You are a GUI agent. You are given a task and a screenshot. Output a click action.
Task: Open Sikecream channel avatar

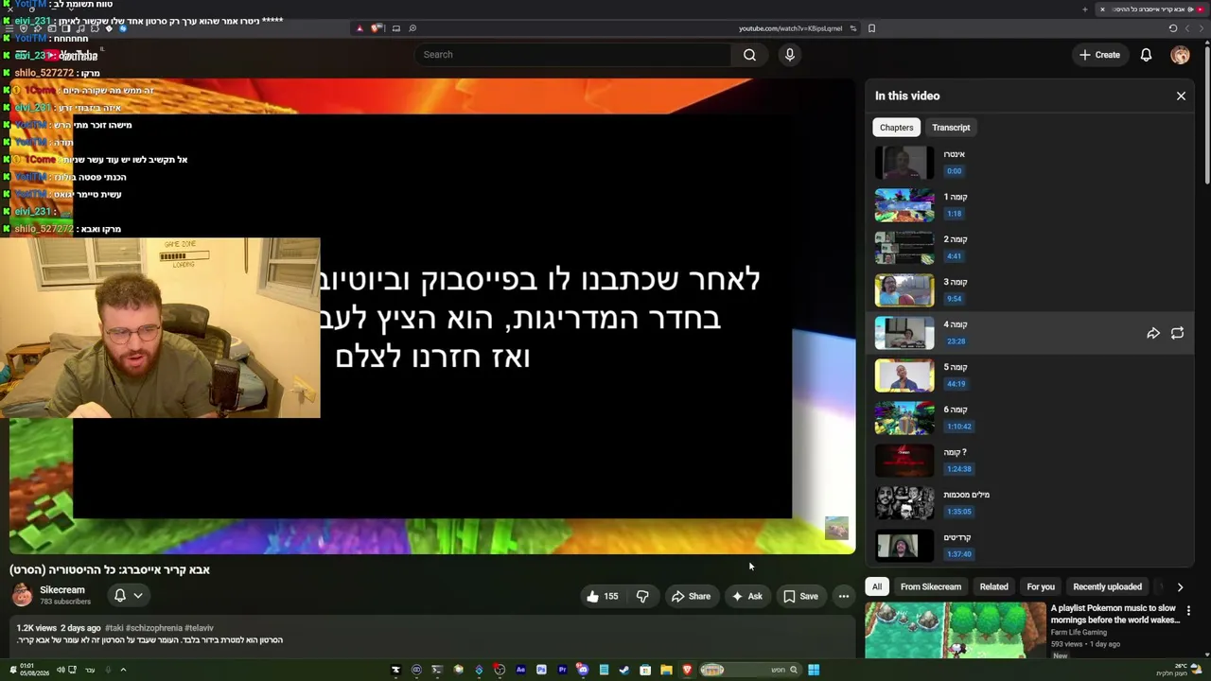[22, 595]
